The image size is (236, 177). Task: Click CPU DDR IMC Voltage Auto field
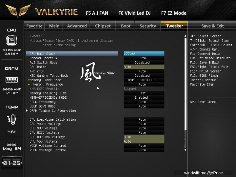pyautogui.click(x=144, y=137)
